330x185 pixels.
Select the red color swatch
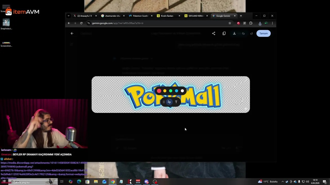click(x=159, y=91)
